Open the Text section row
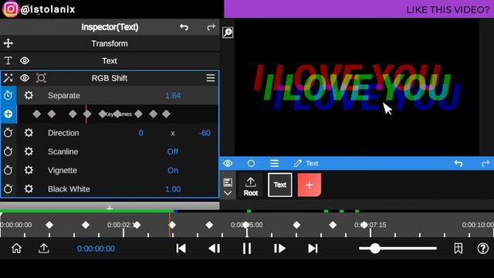Image resolution: width=494 pixels, height=278 pixels. point(110,60)
